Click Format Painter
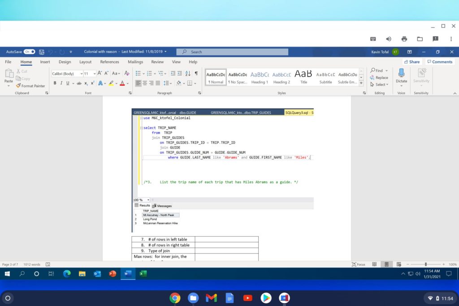 point(30,86)
